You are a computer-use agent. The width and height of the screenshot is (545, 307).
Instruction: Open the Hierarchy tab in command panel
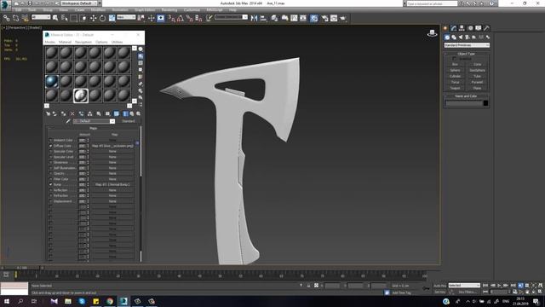[x=462, y=28]
